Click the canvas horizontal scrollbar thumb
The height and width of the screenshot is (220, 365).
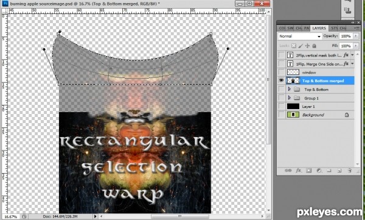pos(179,216)
